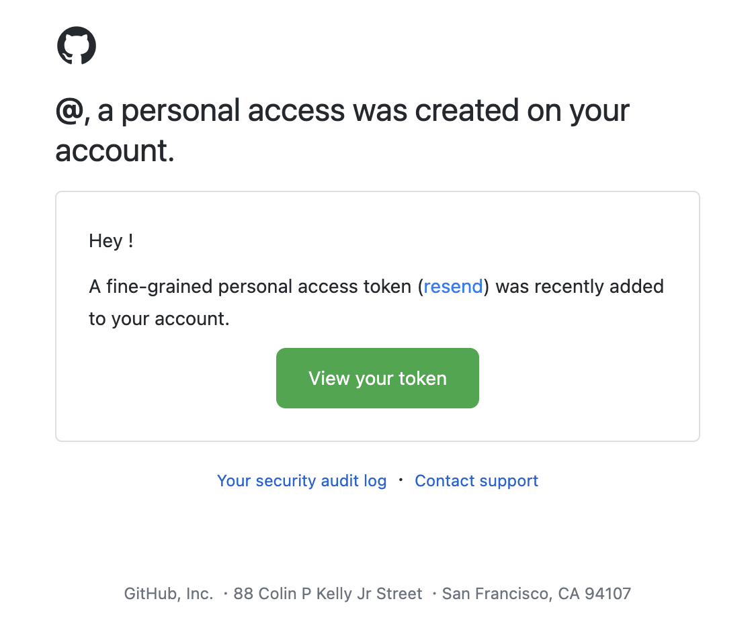This screenshot has width=754, height=626.
Task: Click the dot separator between footer links
Action: 401,480
